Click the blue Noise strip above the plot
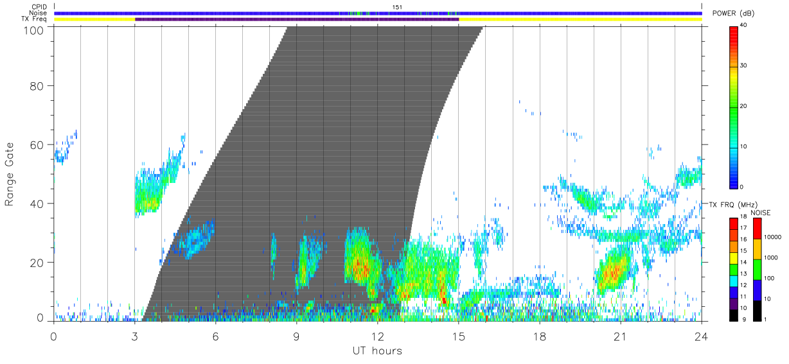Image resolution: width=789 pixels, height=364 pixels. [378, 13]
